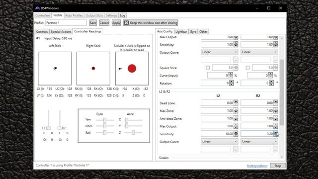Switch to the Lightbar tab
318x179 pixels.
[181, 32]
